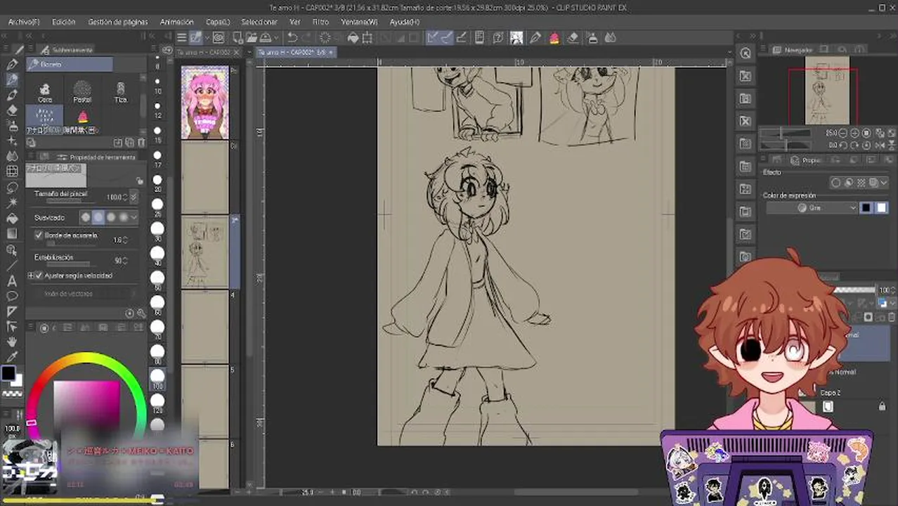Screen dimensions: 898x506
Task: Select the Text tool marked with letter A
Action: 12,281
